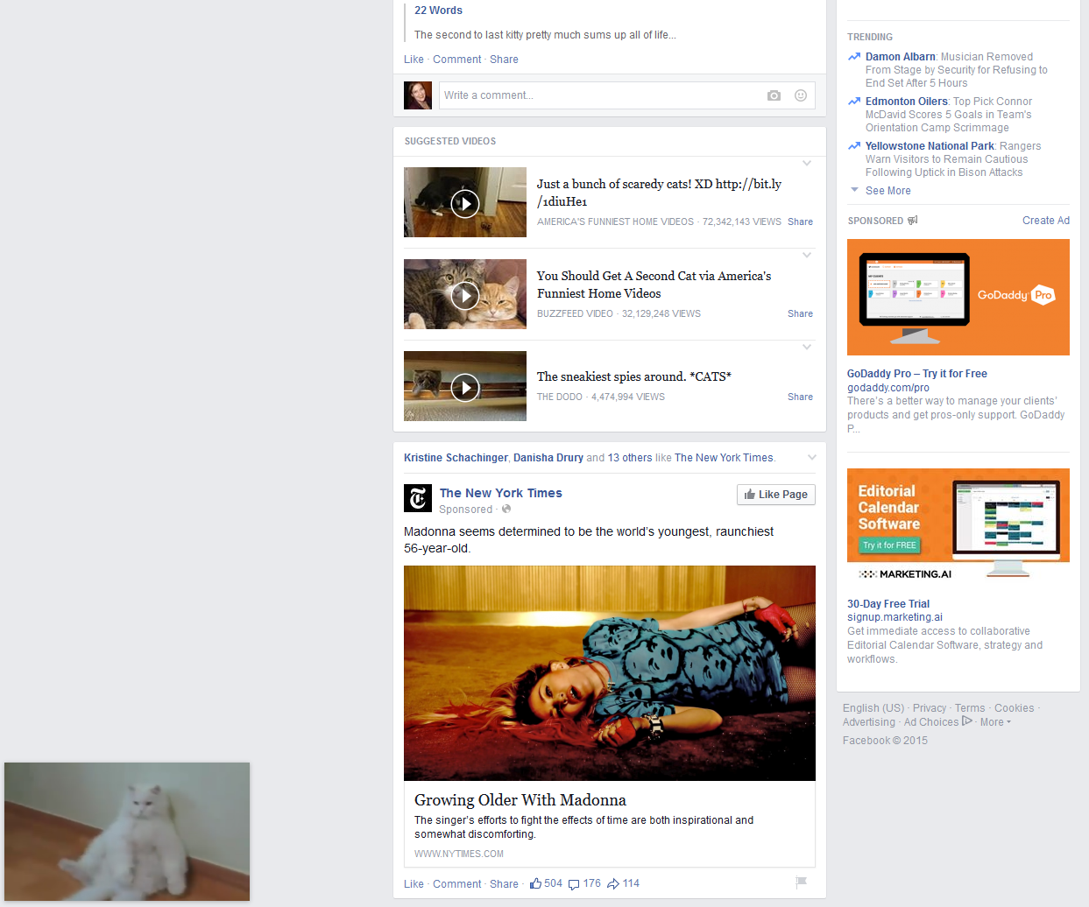
Task: Click the thumbs-up icon showing 504 likes
Action: [x=535, y=883]
